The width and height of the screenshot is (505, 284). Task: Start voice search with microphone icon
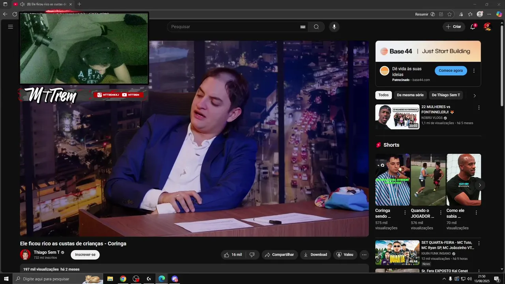tap(334, 27)
